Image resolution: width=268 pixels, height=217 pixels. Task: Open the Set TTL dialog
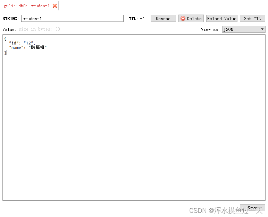pyautogui.click(x=252, y=18)
